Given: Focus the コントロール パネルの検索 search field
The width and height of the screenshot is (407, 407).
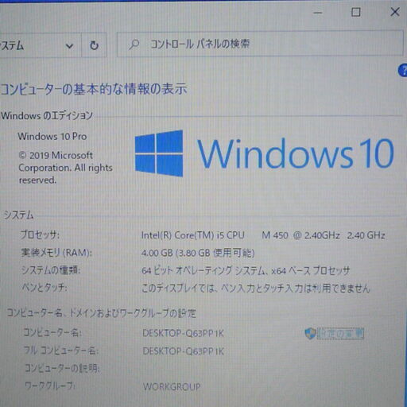Looking at the screenshot, I should (260, 44).
